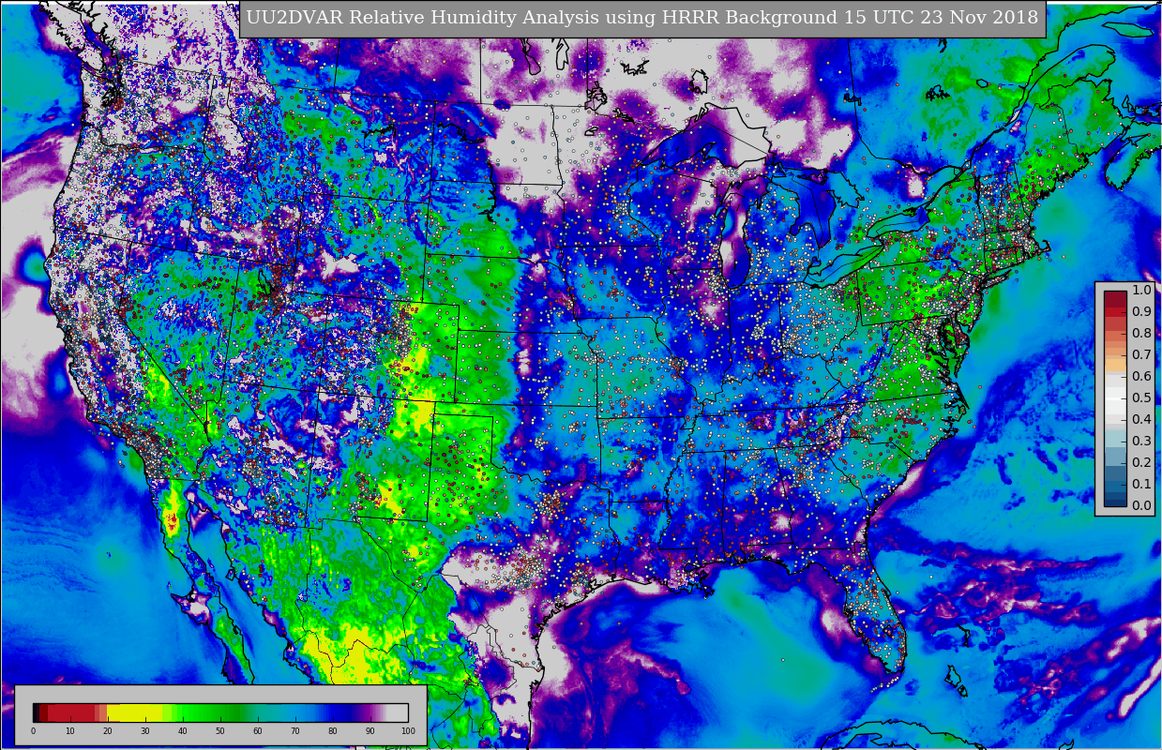
Task: Click the '80' tick label on humidity colorbar
Action: pos(333,731)
